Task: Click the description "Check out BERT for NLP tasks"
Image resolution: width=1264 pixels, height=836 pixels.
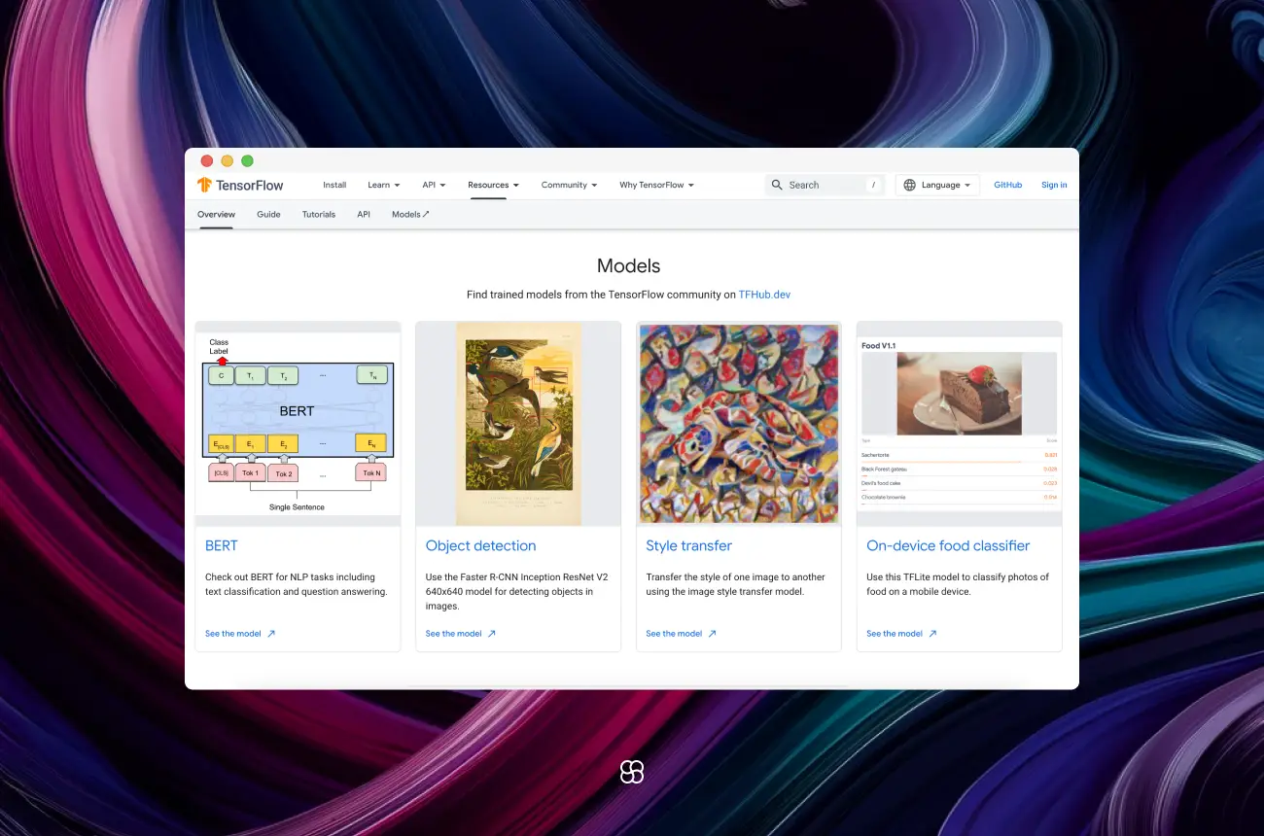Action: point(297,584)
